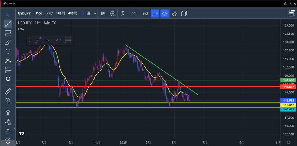Viewport: 297px width, 146px height.
Task: Click the 165.000 price scale value
Action: click(288, 25)
